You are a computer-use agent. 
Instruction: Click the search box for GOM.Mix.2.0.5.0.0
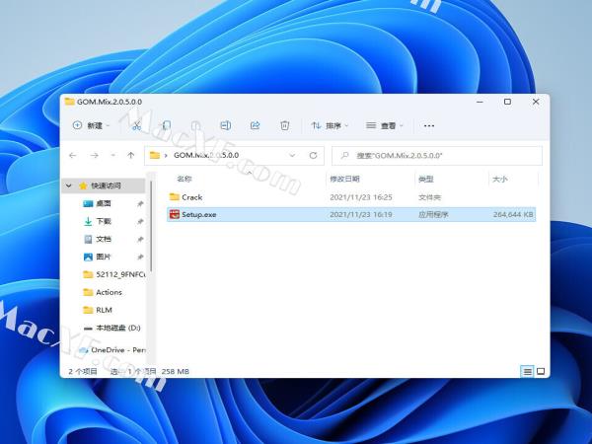pos(437,156)
